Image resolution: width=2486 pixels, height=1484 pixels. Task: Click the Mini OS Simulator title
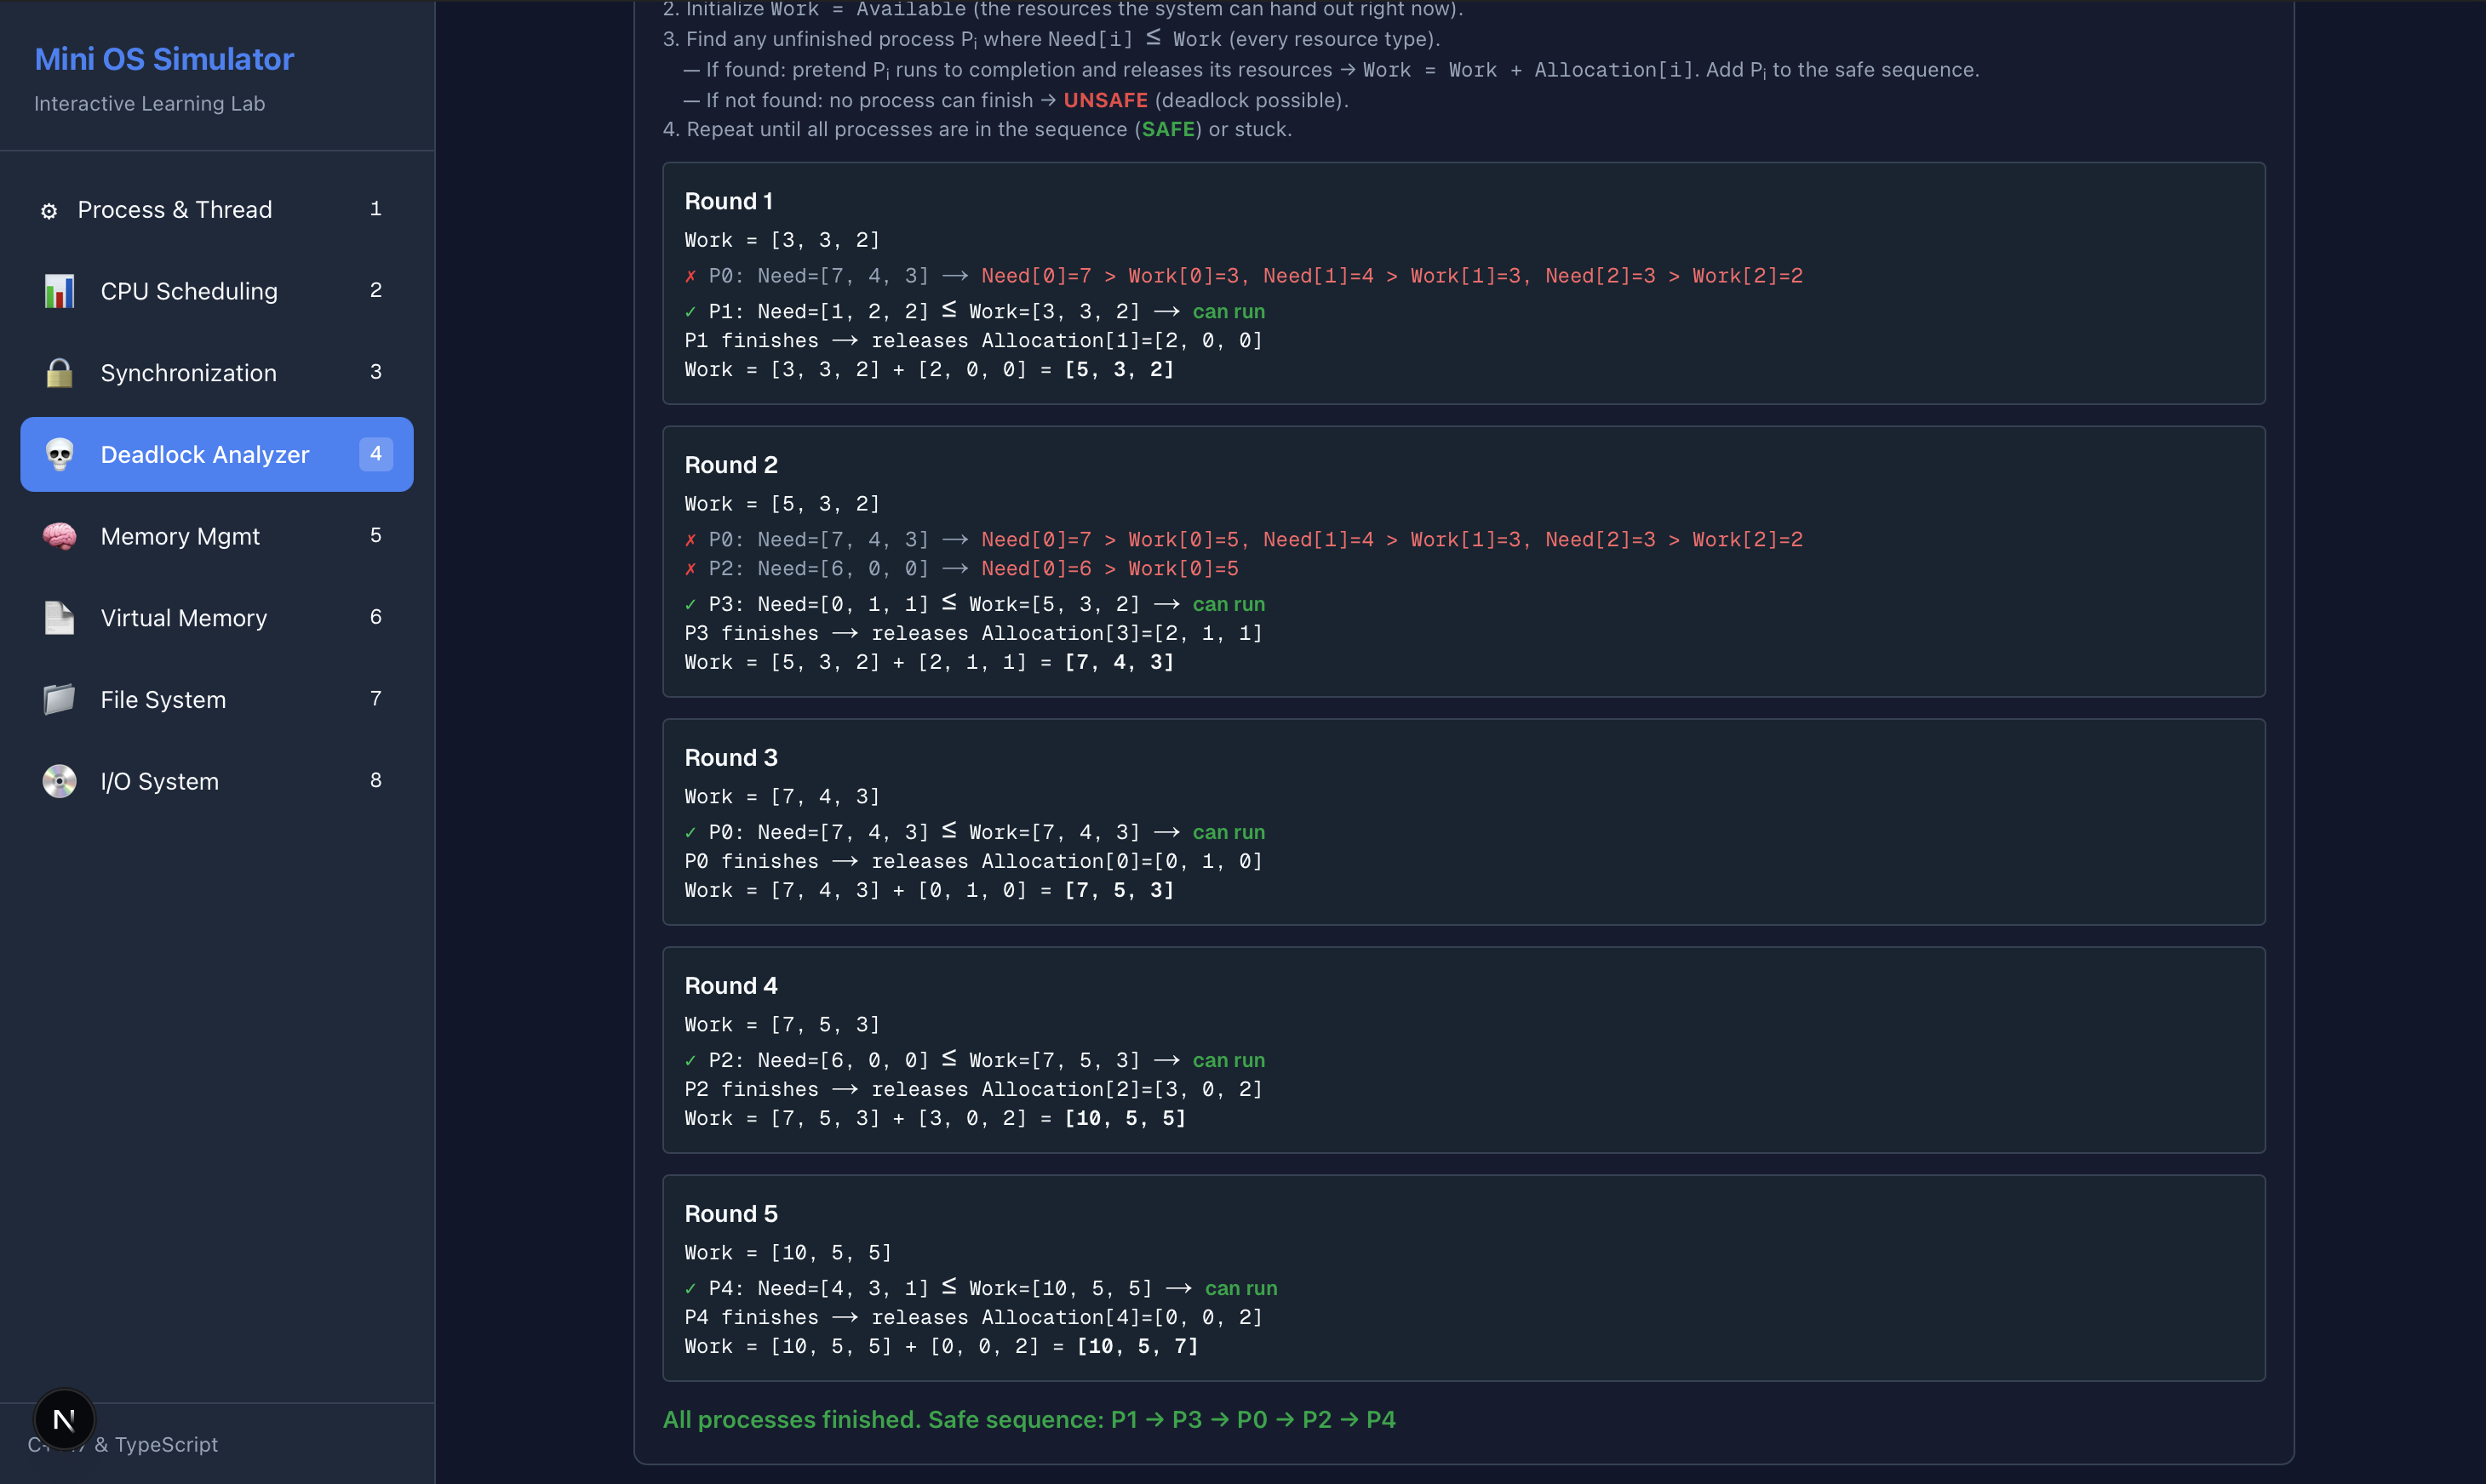pos(164,59)
